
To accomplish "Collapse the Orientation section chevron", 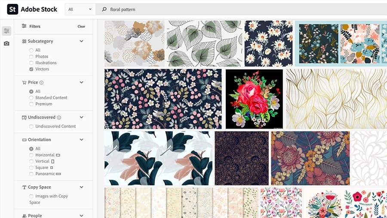I will 81,140.
